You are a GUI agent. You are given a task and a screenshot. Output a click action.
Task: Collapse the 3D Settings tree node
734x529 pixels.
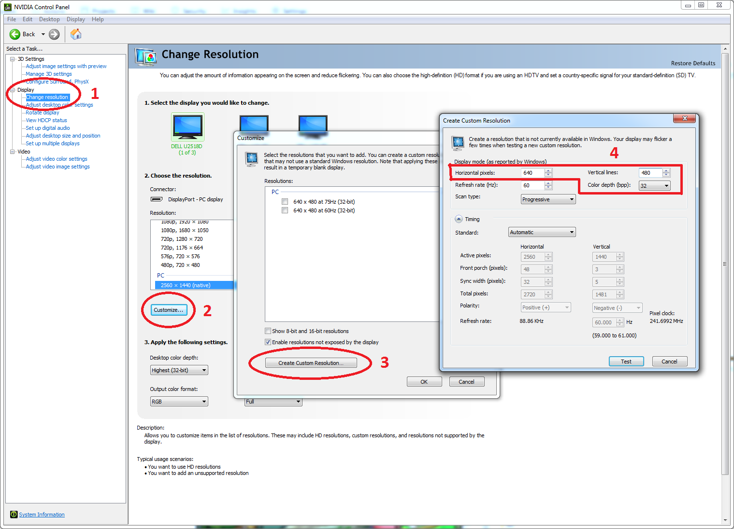click(x=13, y=59)
